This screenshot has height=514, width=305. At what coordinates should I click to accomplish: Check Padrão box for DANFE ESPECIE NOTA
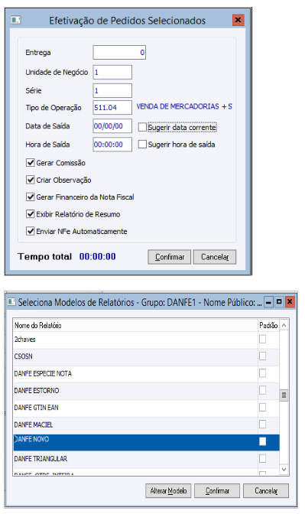pos(262,373)
